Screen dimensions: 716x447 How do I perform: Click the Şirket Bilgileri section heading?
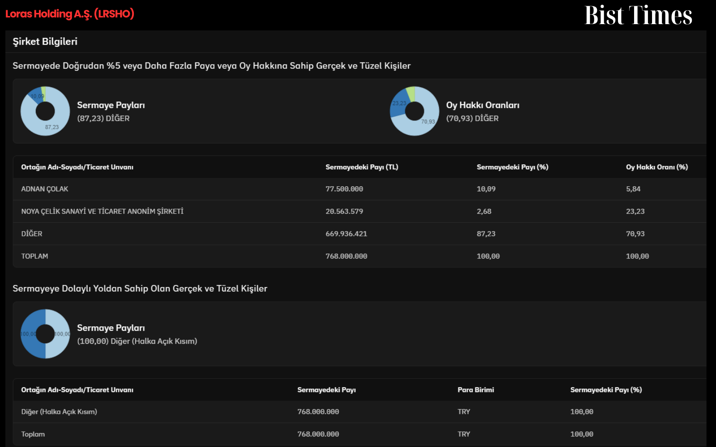coord(45,42)
